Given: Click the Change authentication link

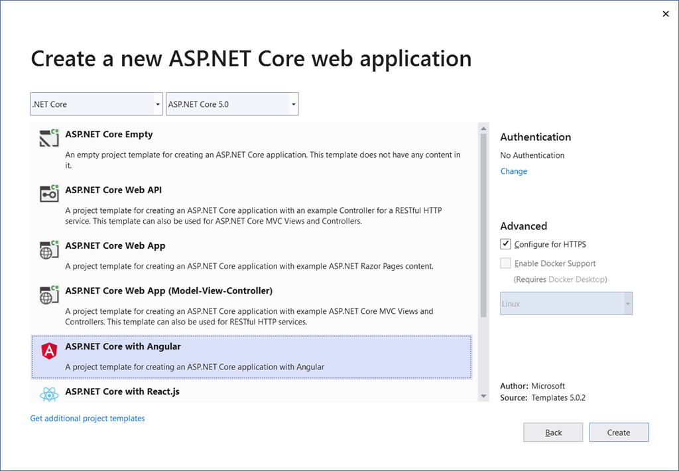Looking at the screenshot, I should pyautogui.click(x=513, y=170).
